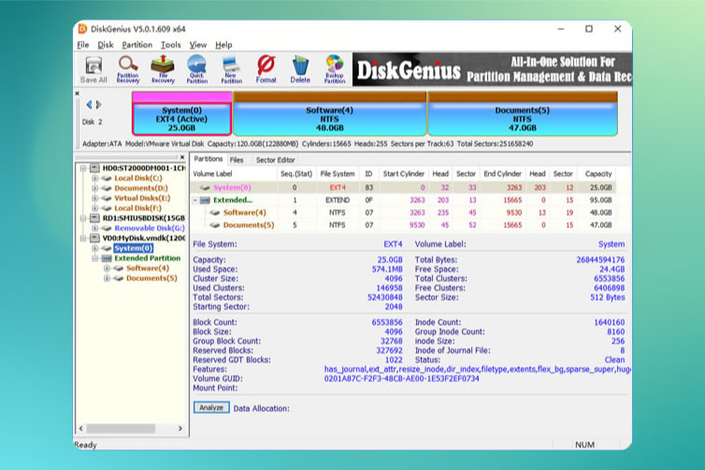Click the VD0:MyDisk.vmdk disk icon
Image resolution: width=705 pixels, height=470 pixels.
94,237
